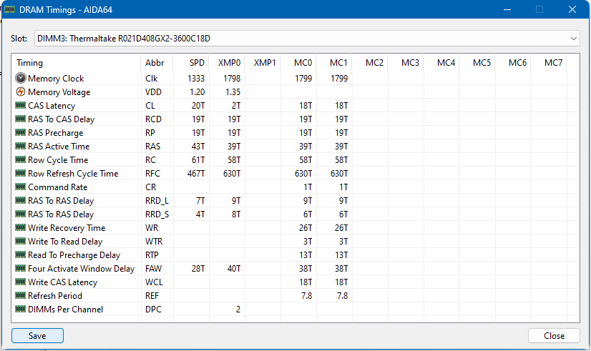This screenshot has height=351, width=591.
Task: Select the DIMMs Per Channel label
Action: pos(65,310)
